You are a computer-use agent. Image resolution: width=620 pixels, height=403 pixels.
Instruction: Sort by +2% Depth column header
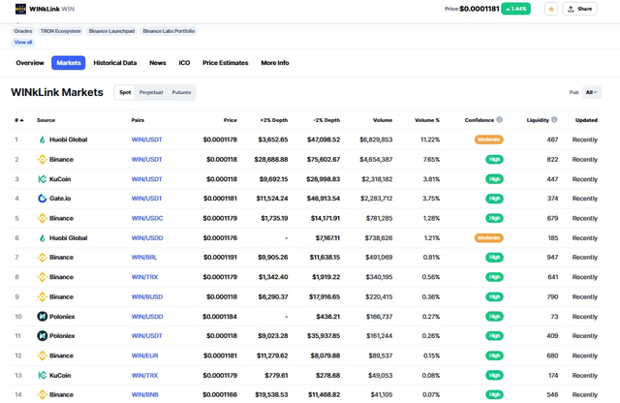point(273,120)
